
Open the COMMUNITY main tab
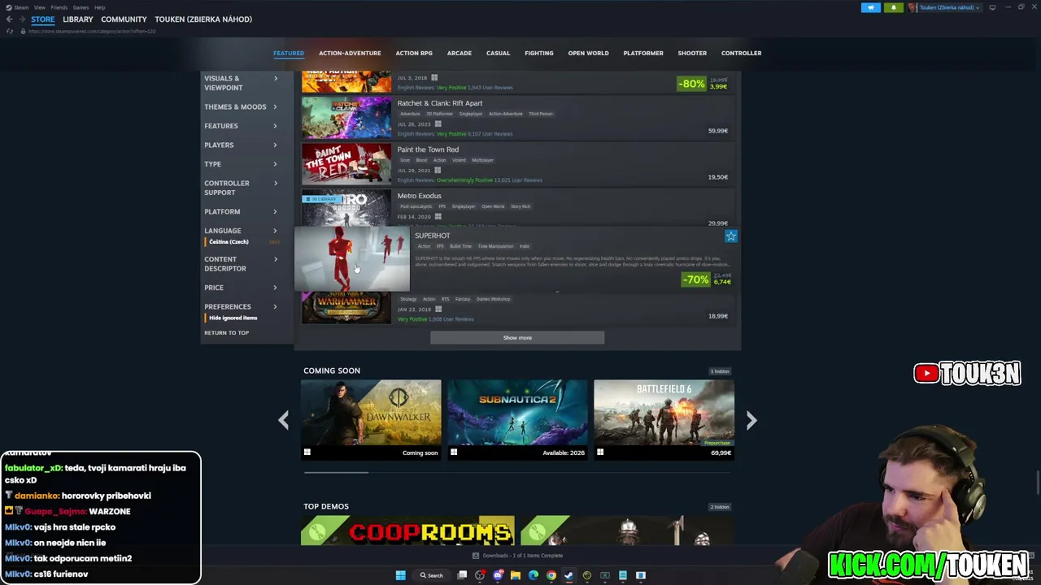[124, 19]
